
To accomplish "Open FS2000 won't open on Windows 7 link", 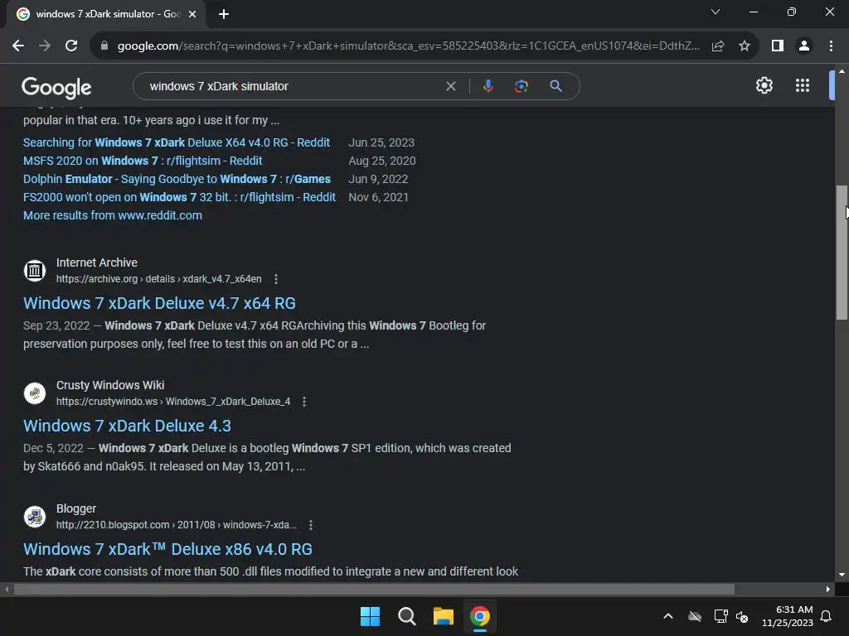I will (179, 197).
